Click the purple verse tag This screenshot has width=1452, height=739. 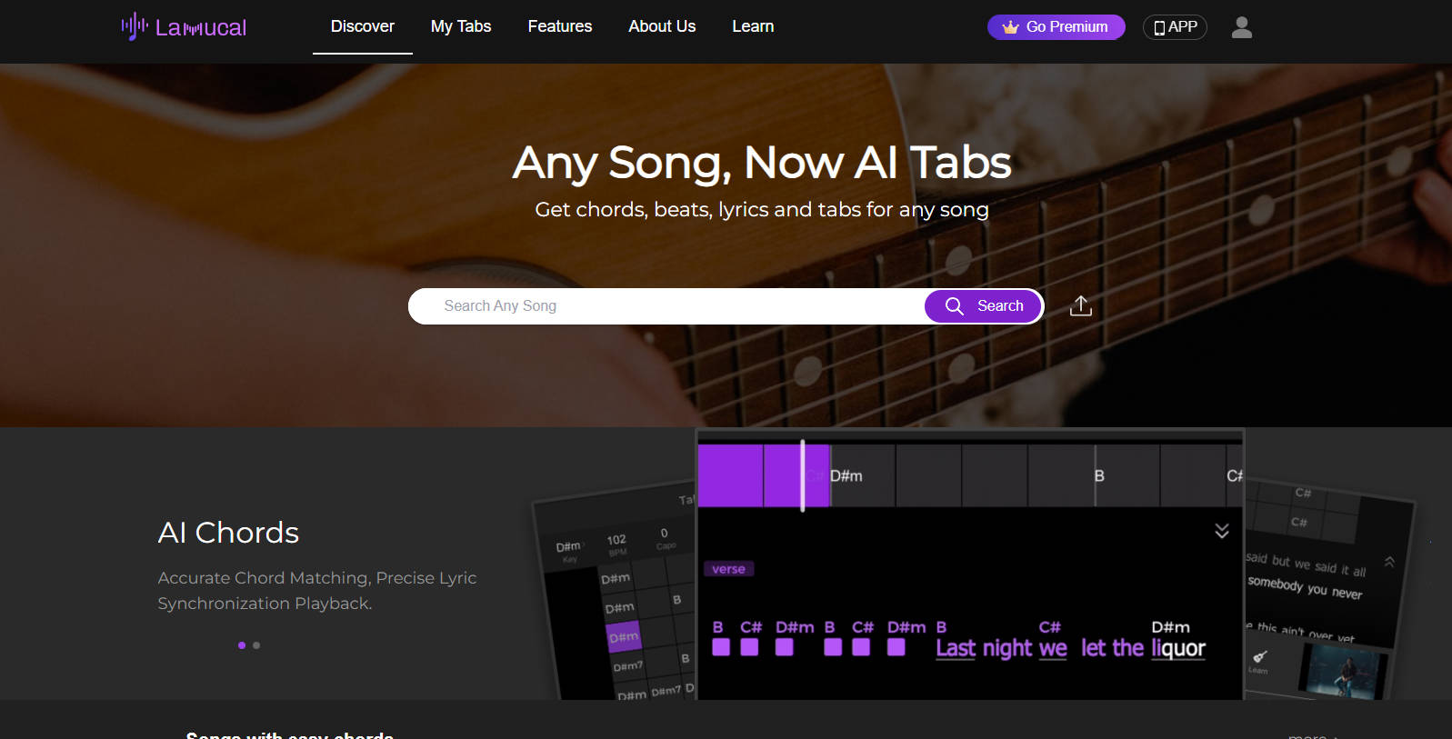(x=728, y=569)
